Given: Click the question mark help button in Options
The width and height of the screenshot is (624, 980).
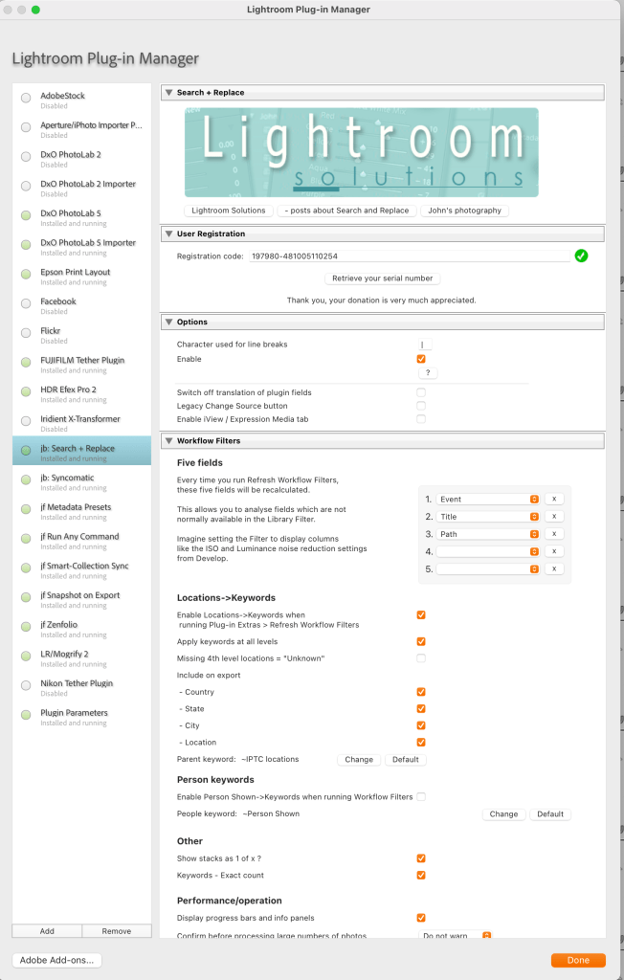Looking at the screenshot, I should (x=427, y=372).
